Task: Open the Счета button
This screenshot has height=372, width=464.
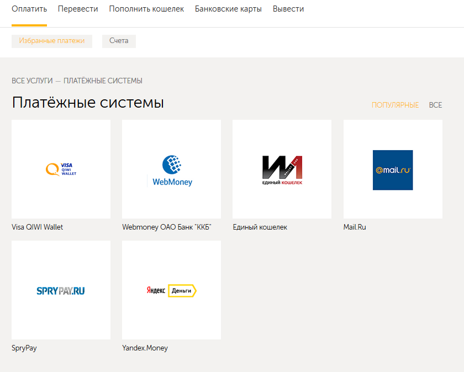Action: click(119, 41)
